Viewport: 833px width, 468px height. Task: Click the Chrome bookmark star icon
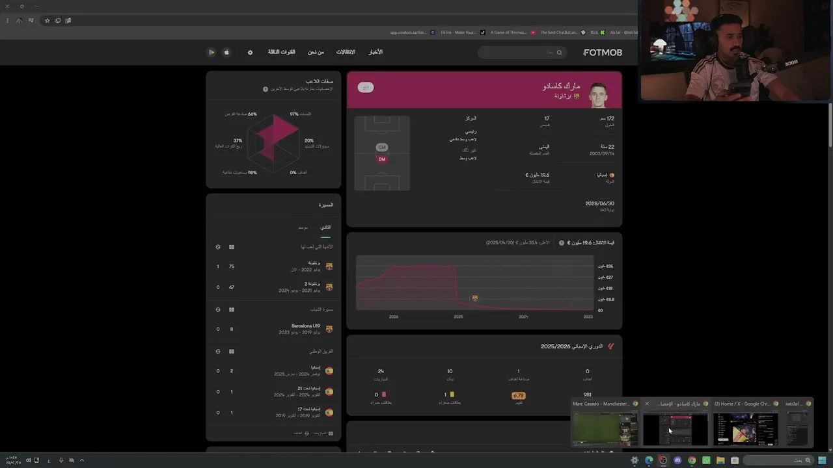47,21
